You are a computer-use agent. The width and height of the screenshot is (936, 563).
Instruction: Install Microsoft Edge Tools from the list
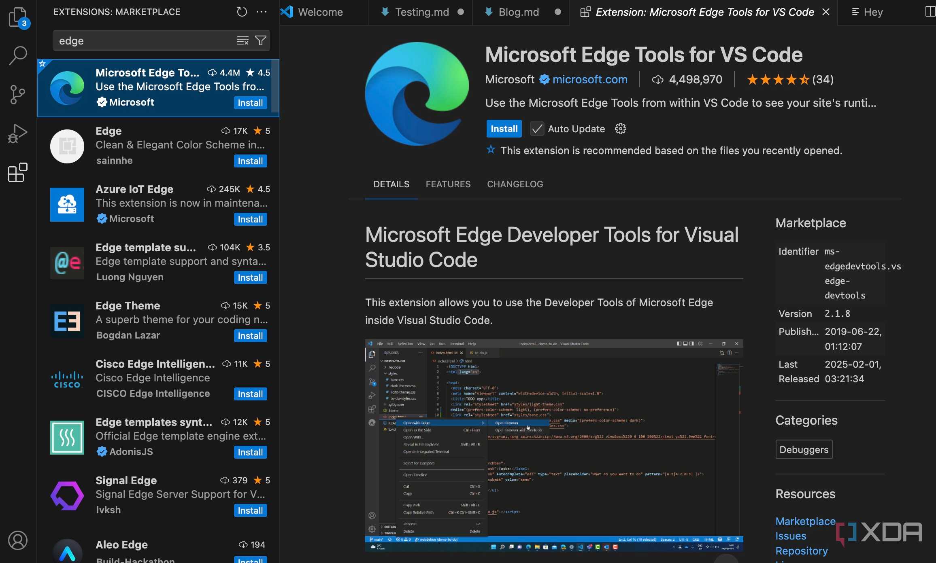tap(250, 103)
